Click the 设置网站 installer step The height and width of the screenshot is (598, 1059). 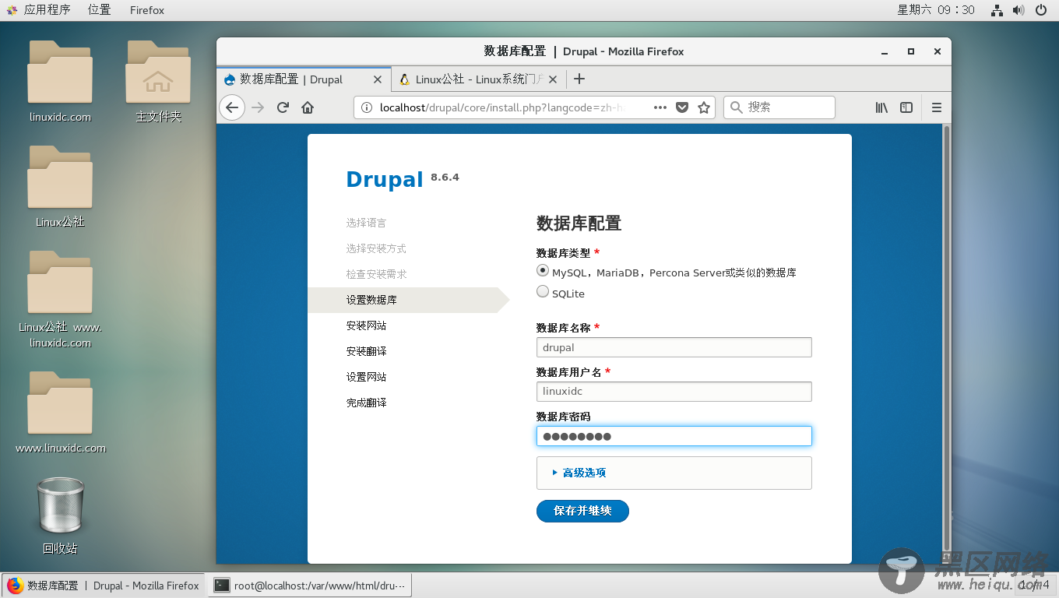366,377
